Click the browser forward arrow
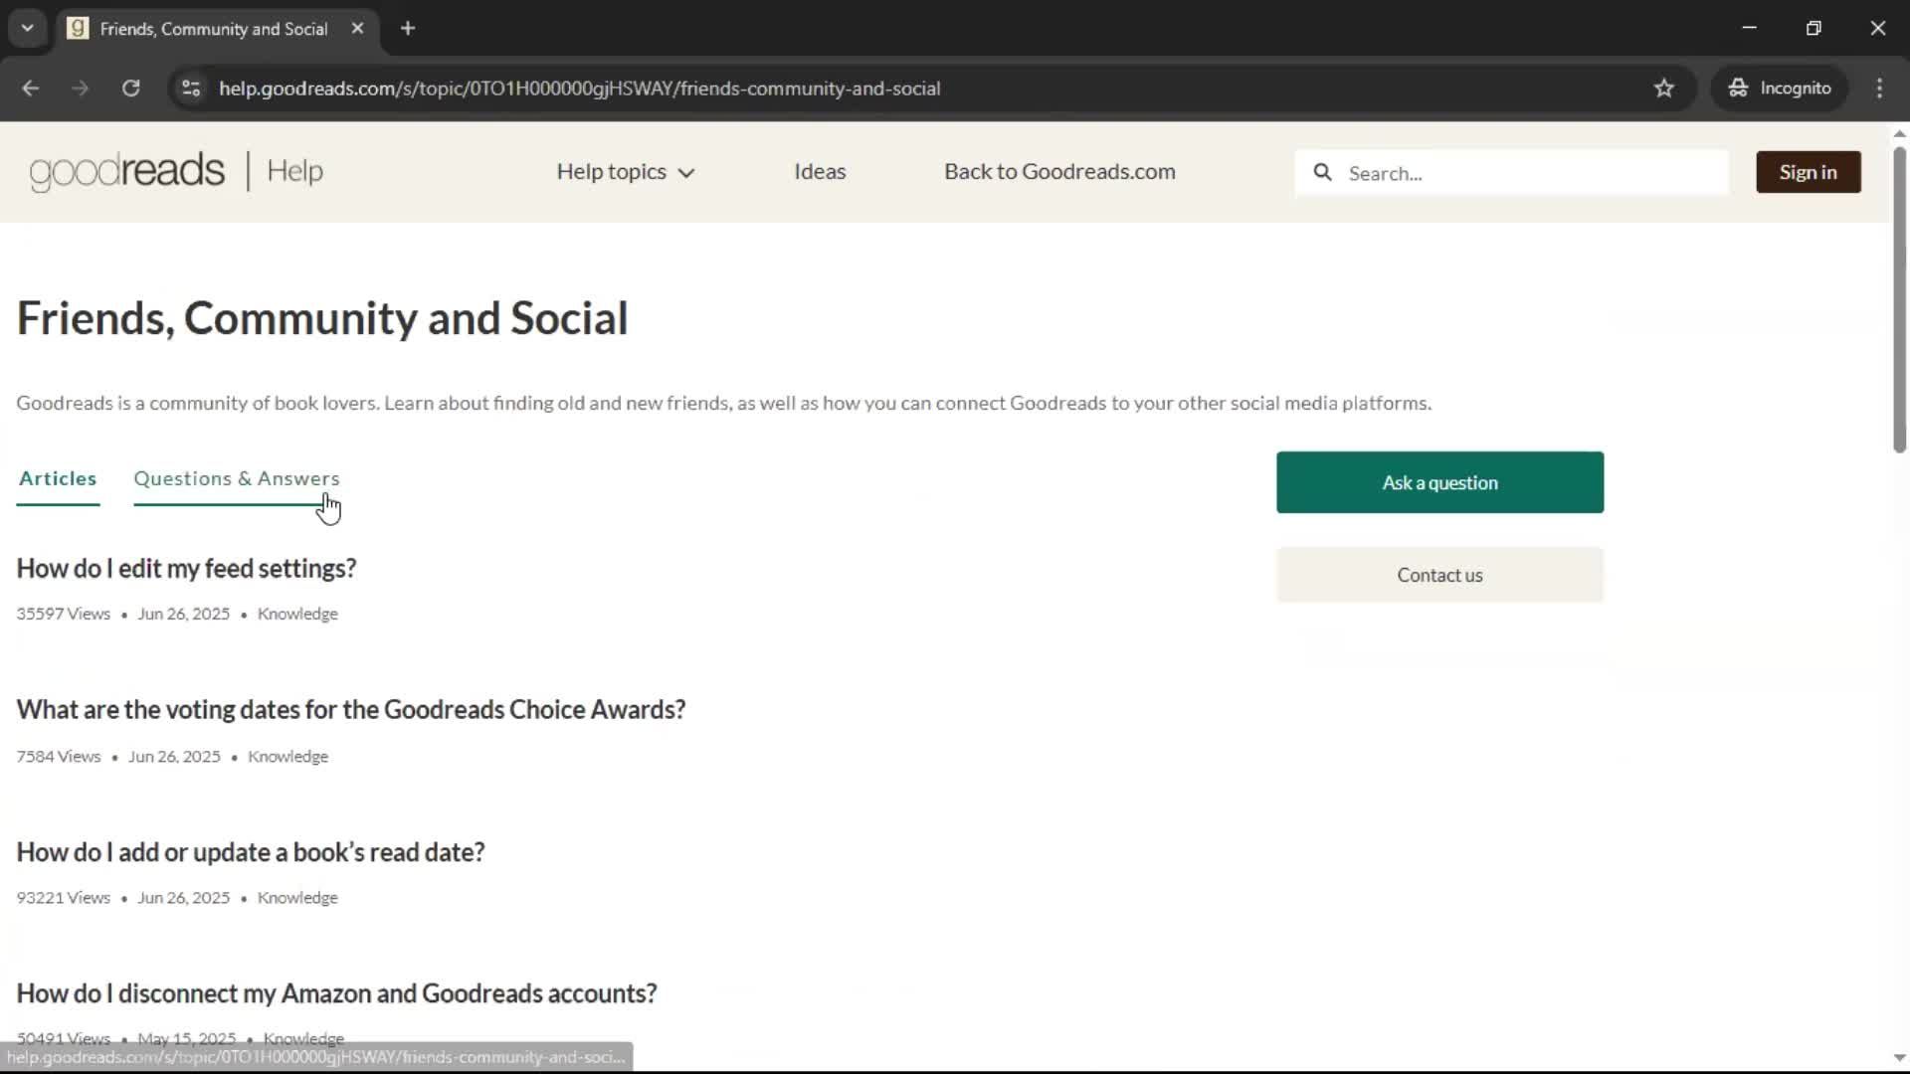 (x=81, y=89)
